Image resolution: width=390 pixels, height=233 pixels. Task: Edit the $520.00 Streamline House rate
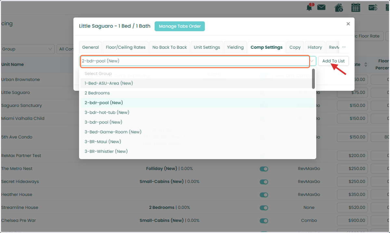353,207
